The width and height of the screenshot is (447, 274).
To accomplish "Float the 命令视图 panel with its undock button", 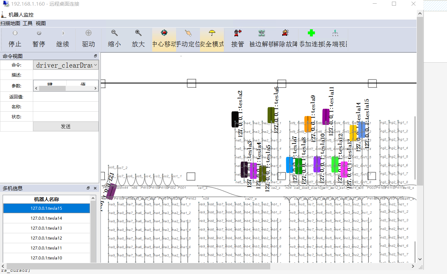I will (x=95, y=56).
